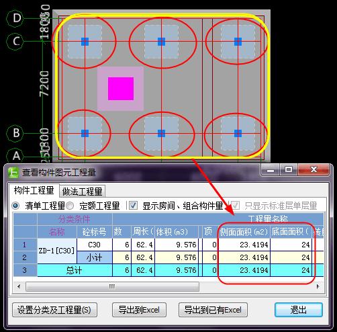Click the horizontal scrollbar right arrow
337x332 pixels.
(x=318, y=286)
